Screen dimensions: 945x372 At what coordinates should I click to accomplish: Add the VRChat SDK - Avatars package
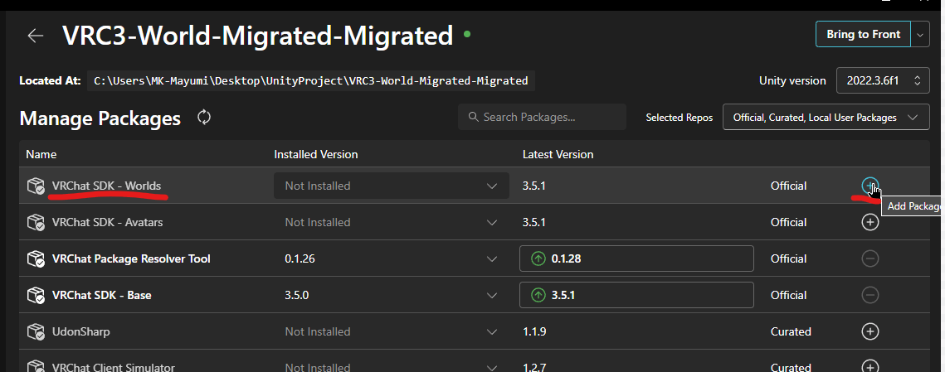tap(869, 222)
